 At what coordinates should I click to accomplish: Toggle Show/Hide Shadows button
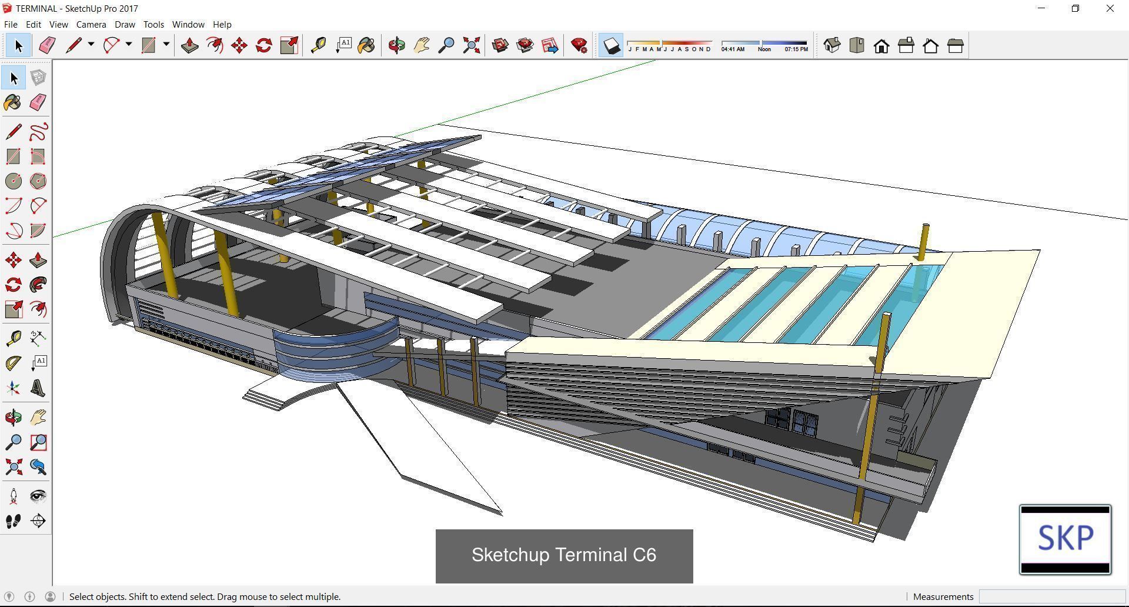[611, 45]
